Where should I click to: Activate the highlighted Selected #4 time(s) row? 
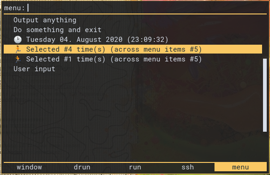coord(133,49)
